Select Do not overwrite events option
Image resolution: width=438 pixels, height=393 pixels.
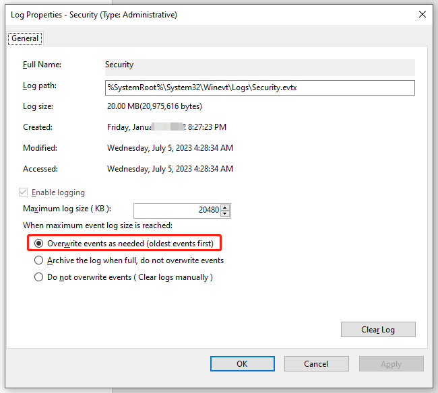[x=39, y=277]
